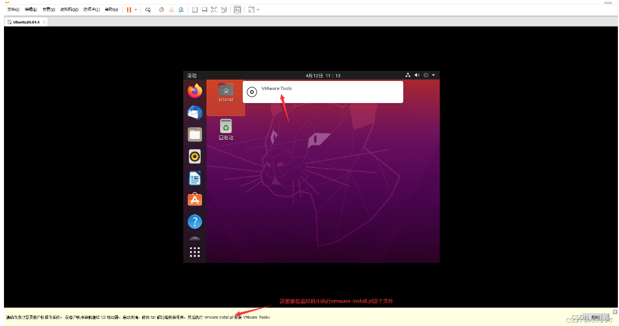Toggle the VMware library panel visibility
The height and width of the screenshot is (326, 619).
tap(194, 10)
